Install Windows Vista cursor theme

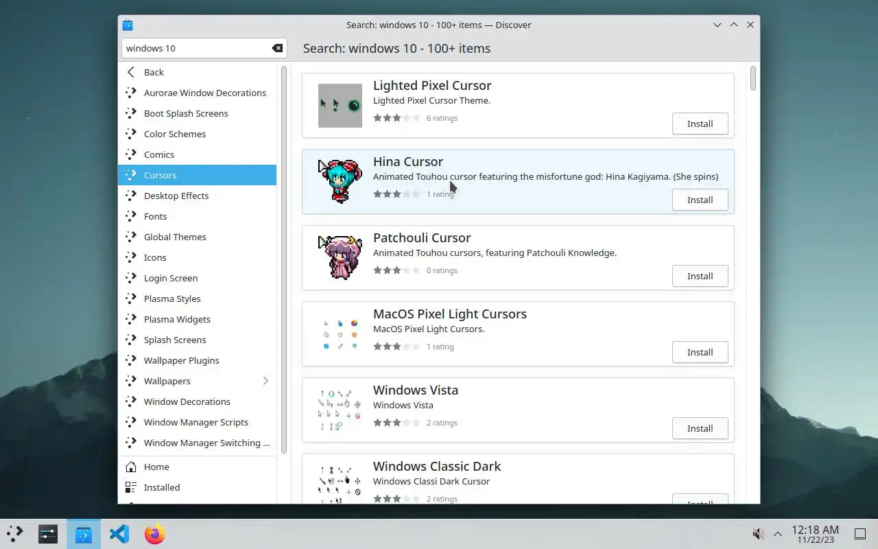pyautogui.click(x=700, y=428)
